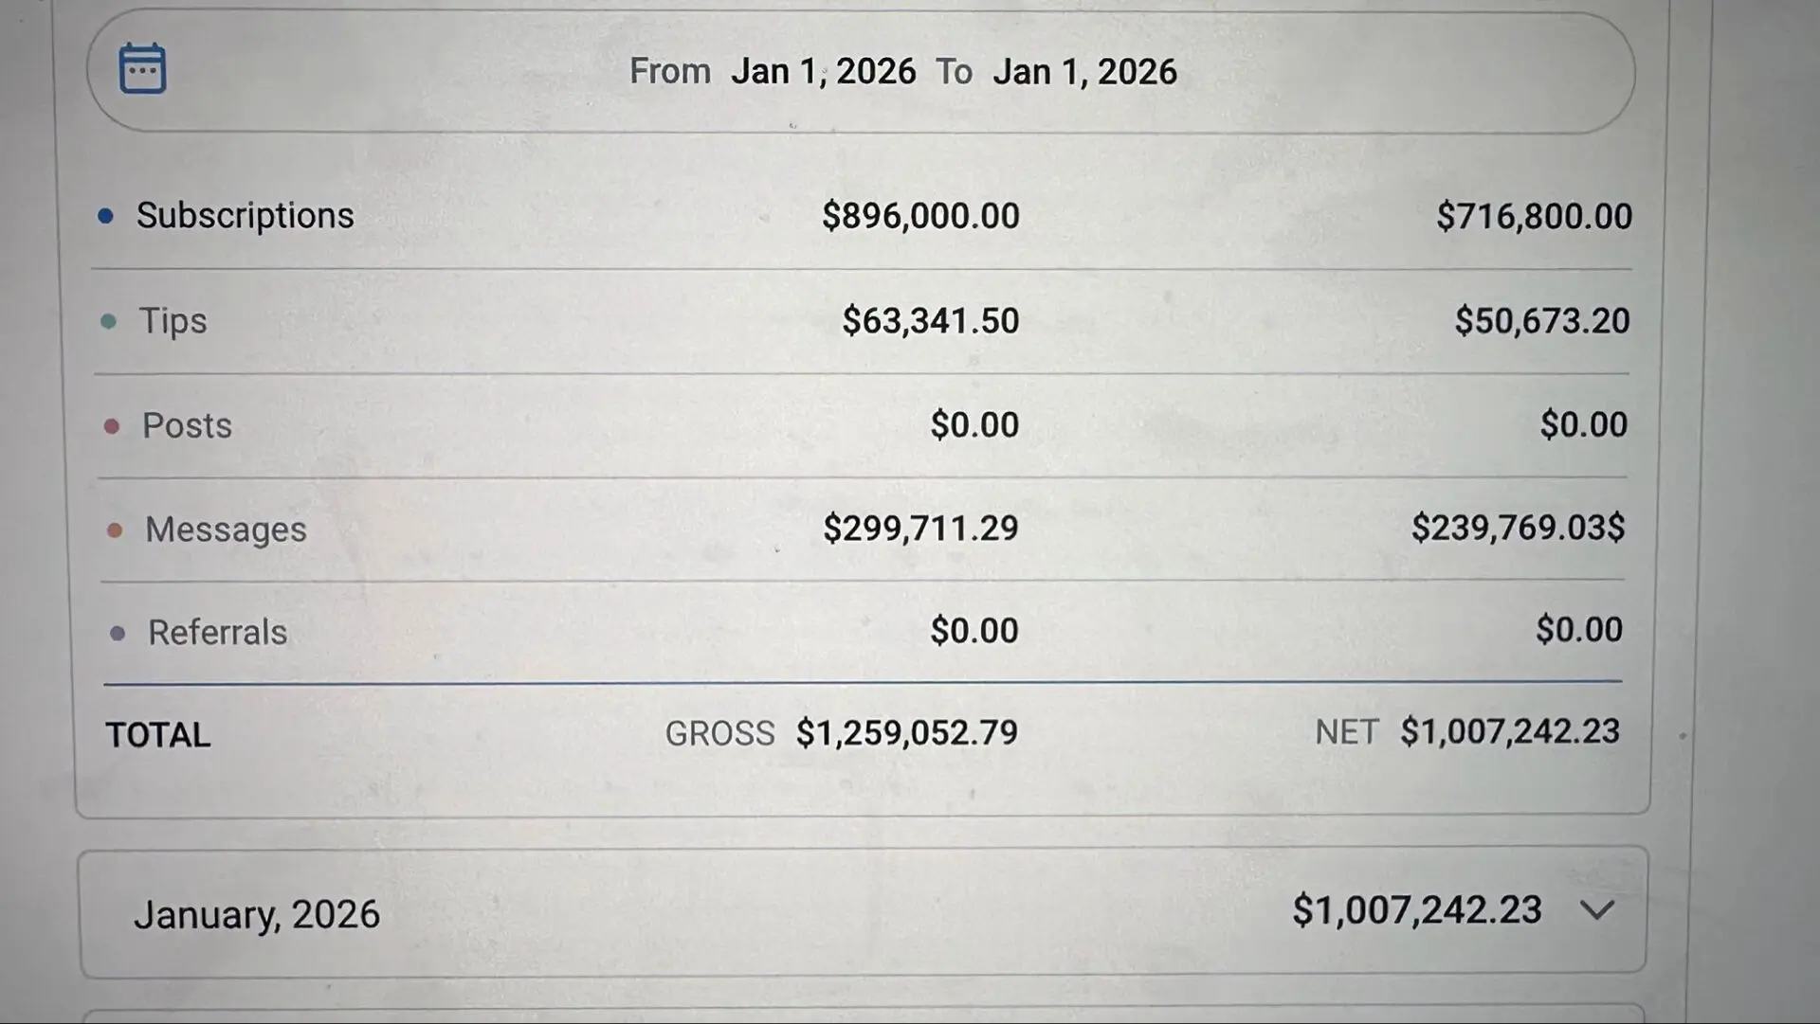Click the blue Subscriptions category dot
The height and width of the screenshot is (1024, 1820).
click(105, 215)
